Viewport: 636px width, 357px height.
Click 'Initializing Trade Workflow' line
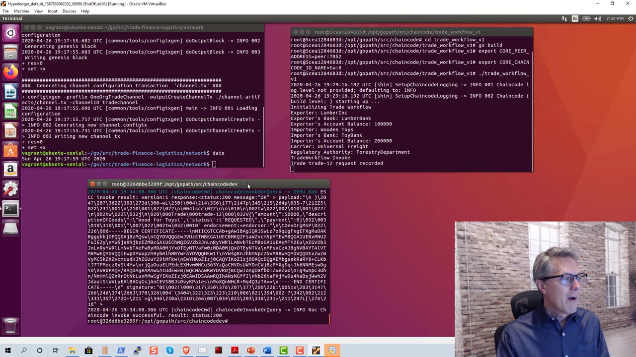click(331, 107)
